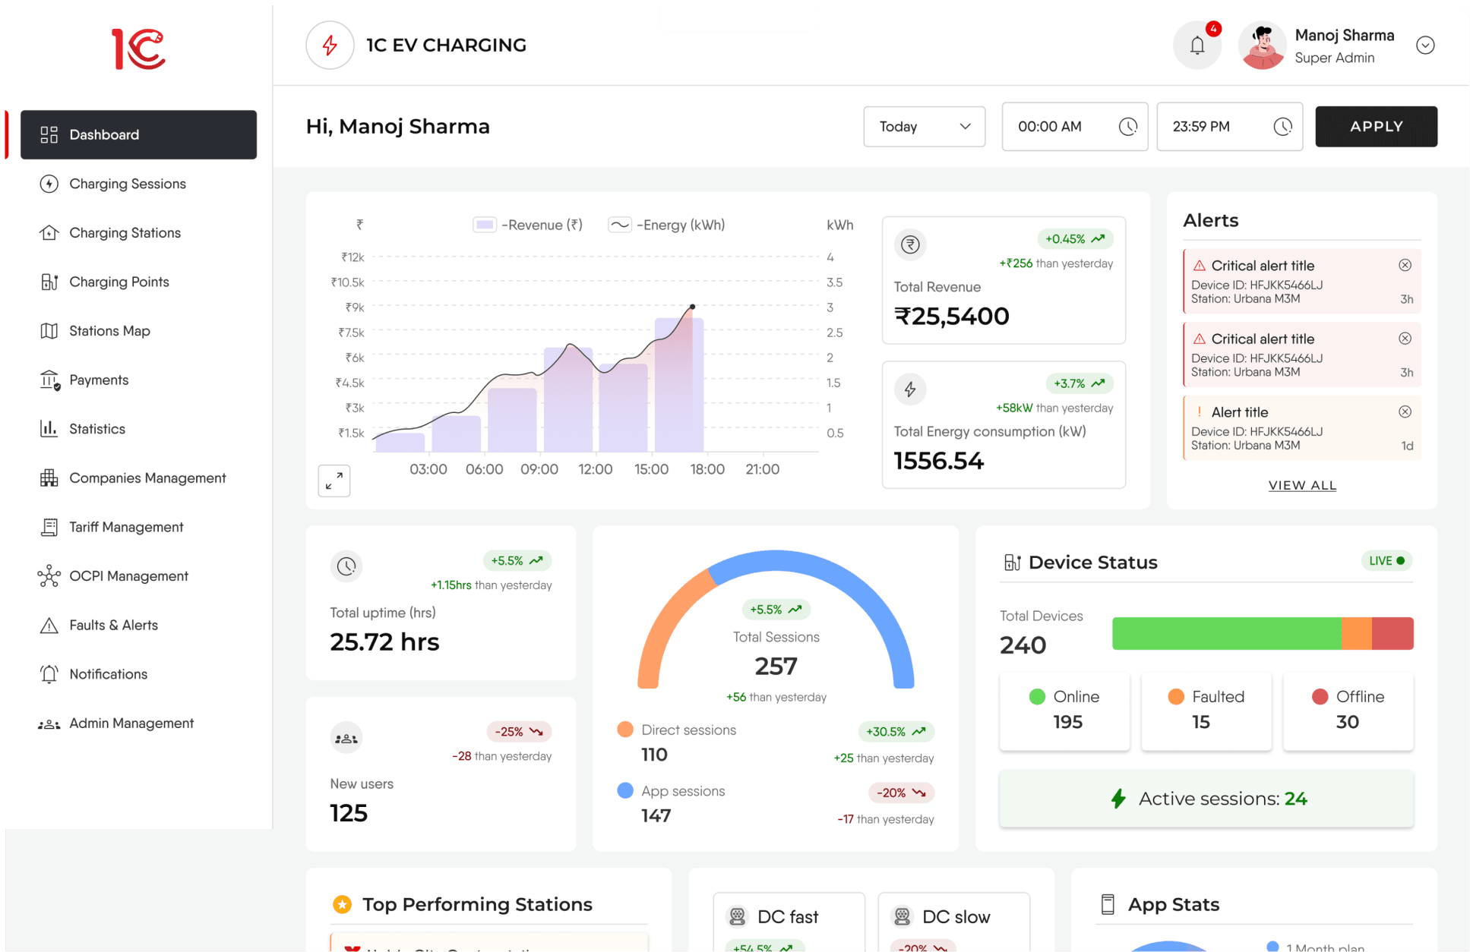Image resolution: width=1470 pixels, height=952 pixels.
Task: Open the notification bell
Action: coord(1197,45)
